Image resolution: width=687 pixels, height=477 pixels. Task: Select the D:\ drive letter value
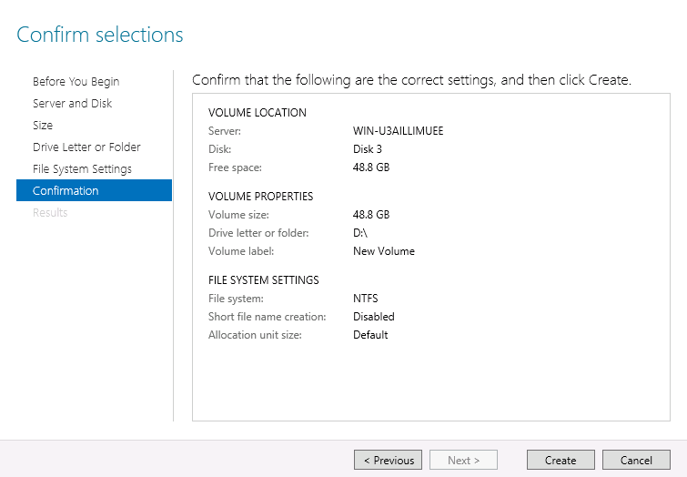(x=361, y=233)
